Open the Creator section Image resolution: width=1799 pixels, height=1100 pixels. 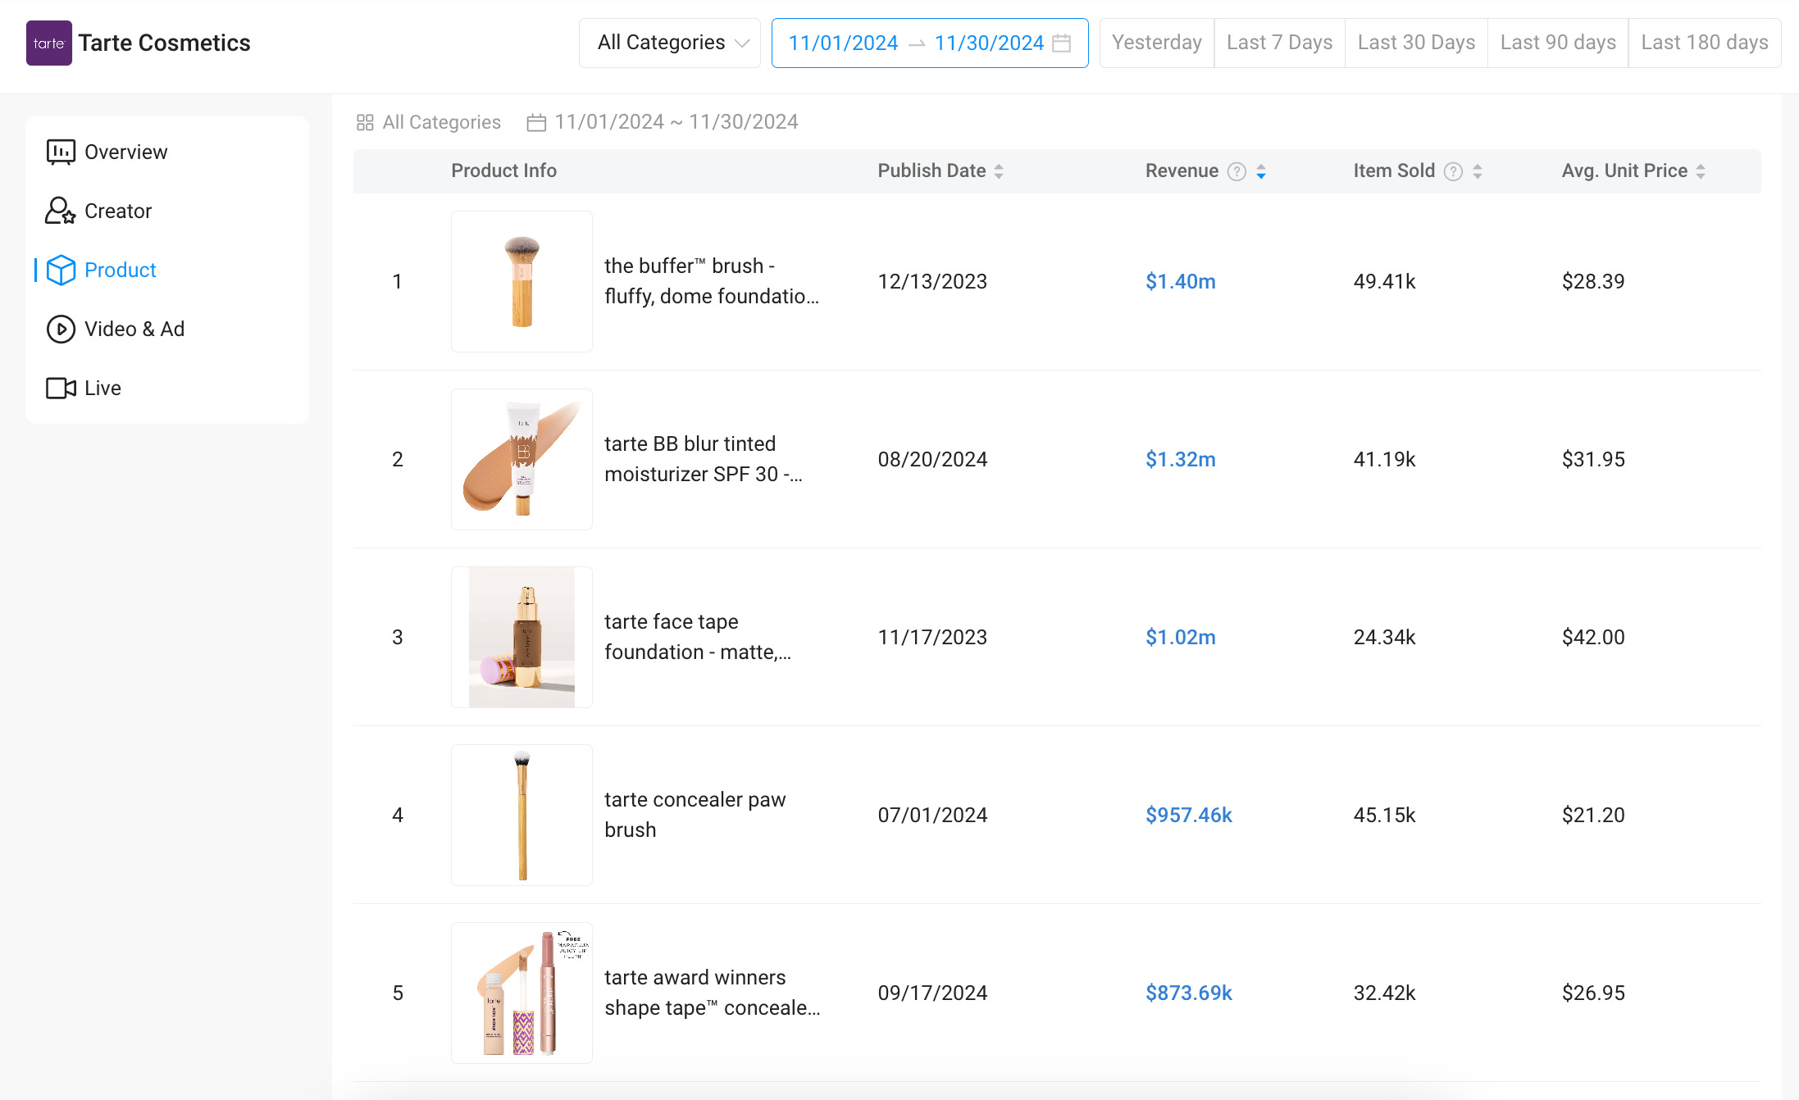(x=118, y=211)
